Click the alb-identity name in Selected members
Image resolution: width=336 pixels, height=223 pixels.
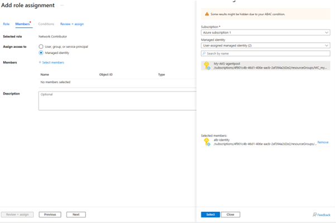(222, 140)
